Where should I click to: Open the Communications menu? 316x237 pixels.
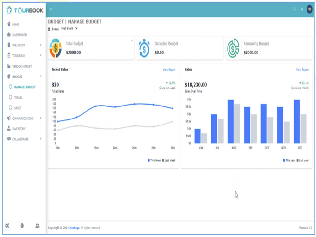[x=23, y=118]
